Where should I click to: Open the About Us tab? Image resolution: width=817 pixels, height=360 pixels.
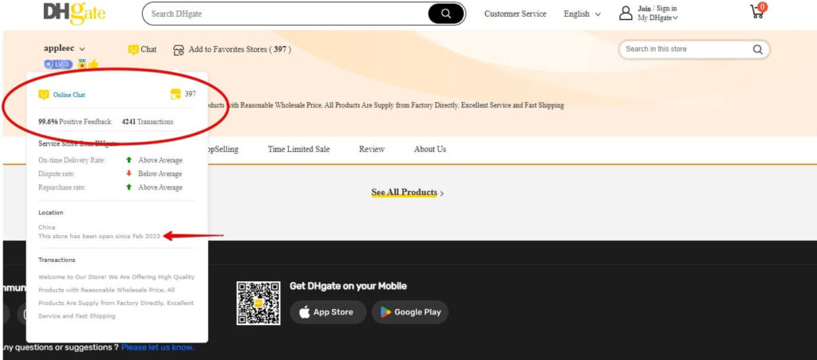pyautogui.click(x=430, y=149)
